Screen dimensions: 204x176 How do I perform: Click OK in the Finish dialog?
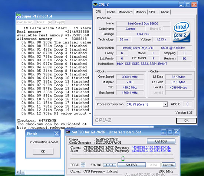point(43,151)
